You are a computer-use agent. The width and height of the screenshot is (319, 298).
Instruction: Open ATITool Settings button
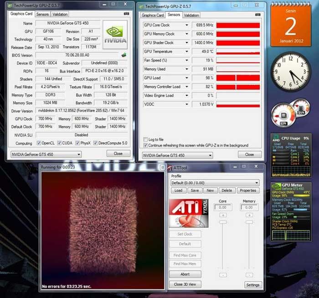[253, 285]
